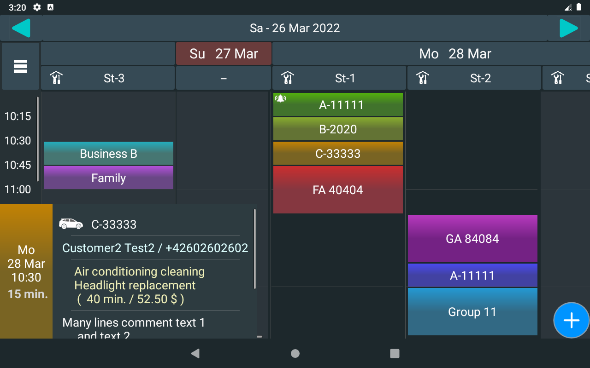Open the red FA 40404 appointment
Screen dimensions: 590x368
338,190
